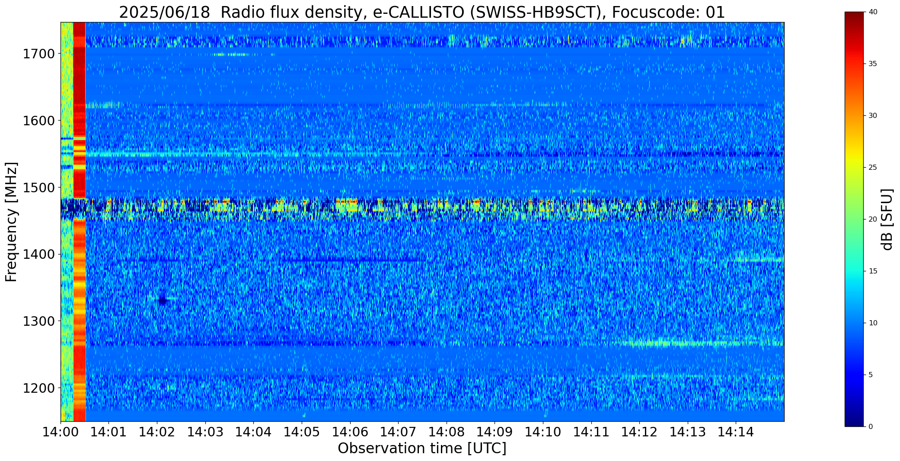Click the dark blue bottom of the colorbar
This screenshot has width=900, height=461.
coord(855,419)
